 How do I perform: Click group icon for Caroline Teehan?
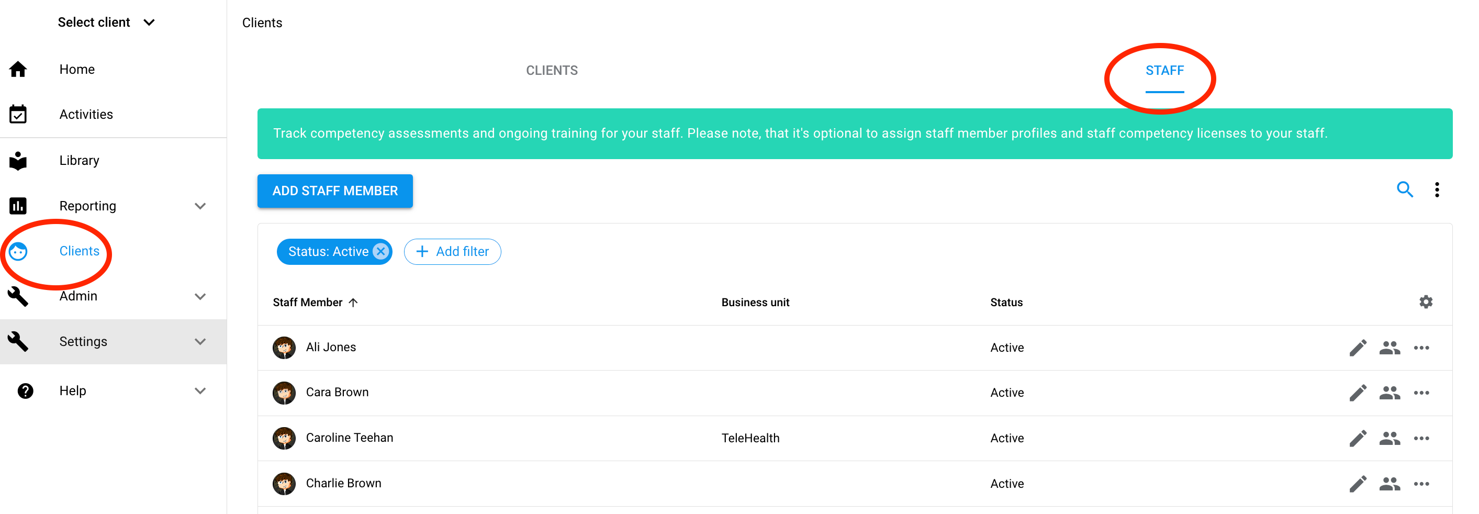tap(1390, 438)
